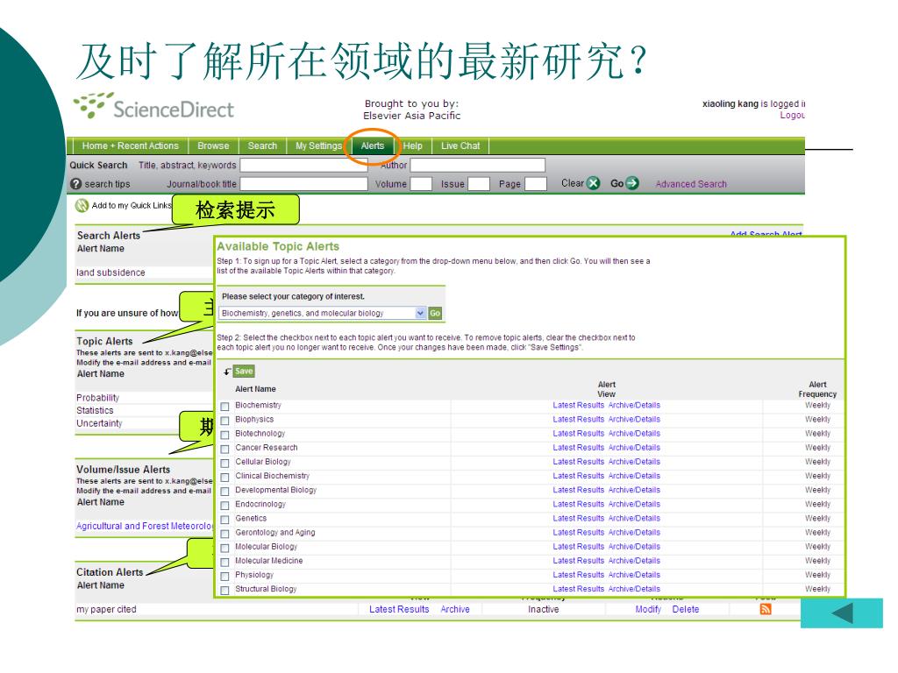Click in the Issue input field
898x673 pixels.
click(x=479, y=184)
